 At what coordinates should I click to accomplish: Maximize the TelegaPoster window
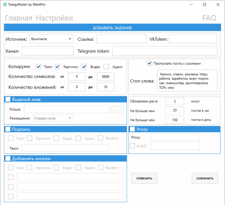tap(205, 5)
